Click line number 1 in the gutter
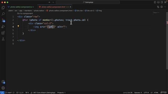 pyautogui.click(x=13, y=17)
